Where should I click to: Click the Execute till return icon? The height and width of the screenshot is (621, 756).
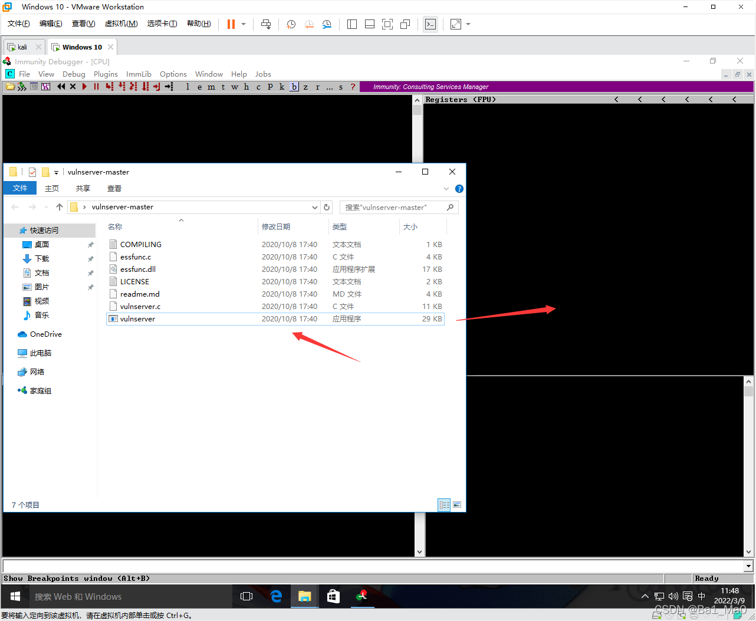tap(157, 87)
